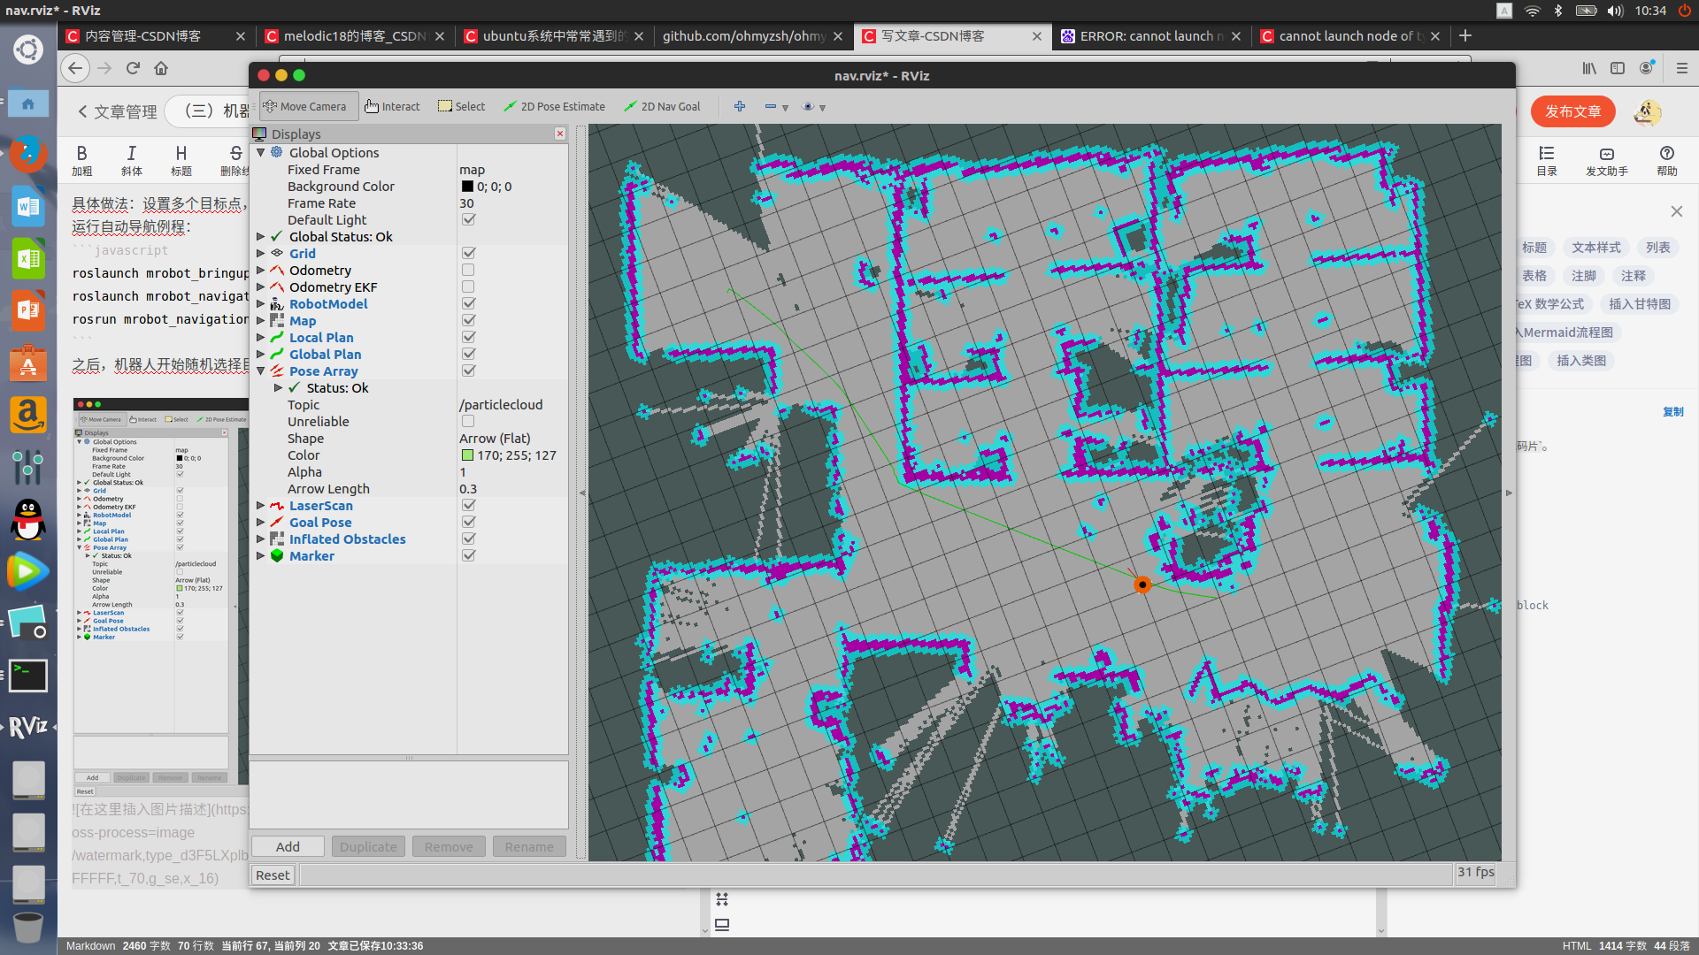1699x955 pixels.
Task: Toggle the LaserScan checkbox
Action: (468, 505)
